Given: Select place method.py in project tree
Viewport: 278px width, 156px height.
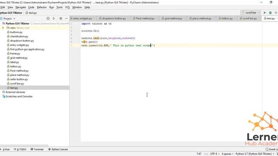Looking at the screenshot, I should (x=20, y=75).
